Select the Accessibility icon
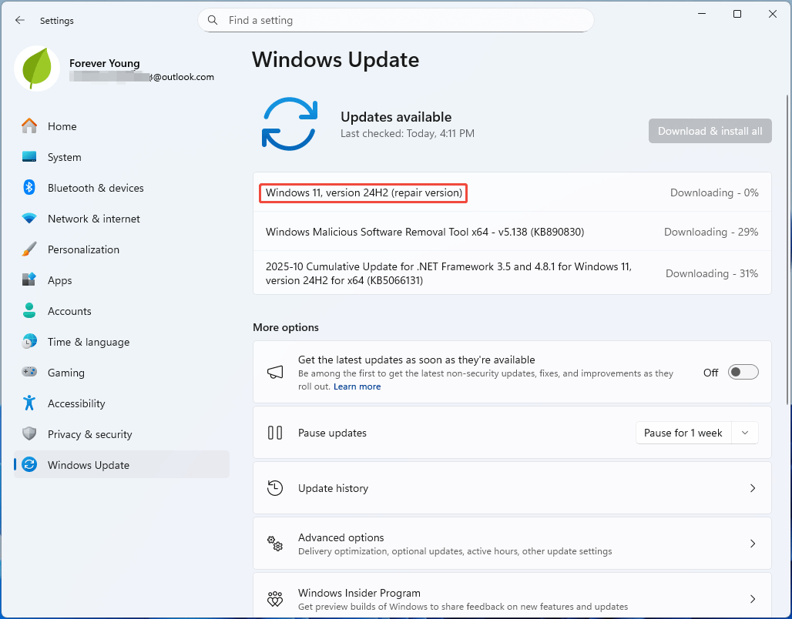This screenshot has width=792, height=619. click(29, 403)
